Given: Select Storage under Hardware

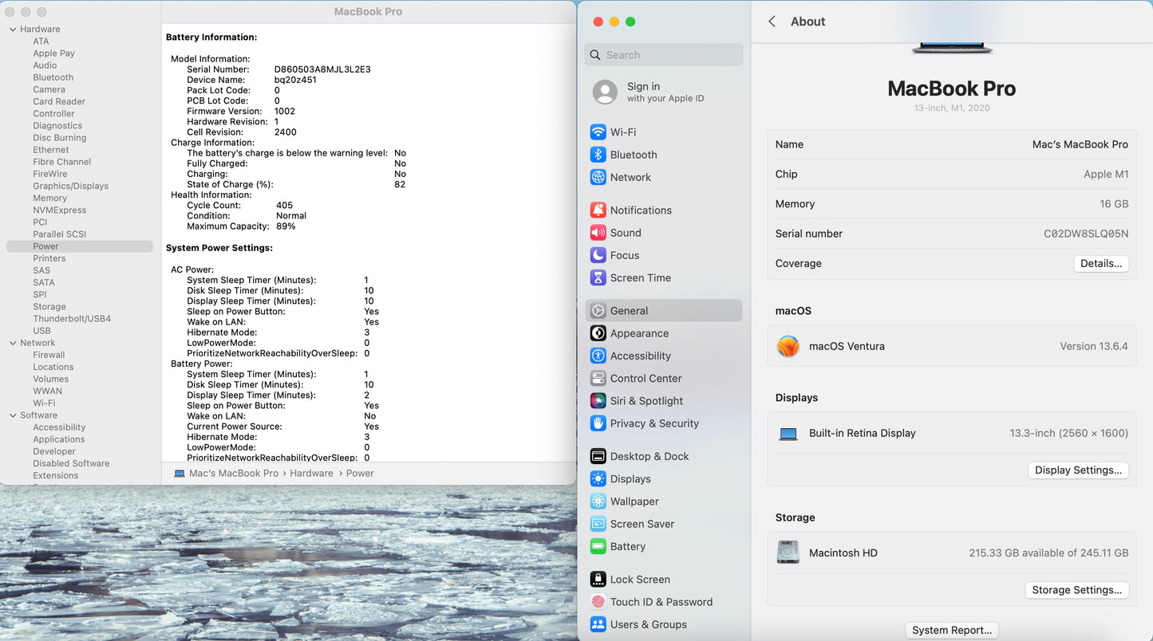Looking at the screenshot, I should (49, 307).
